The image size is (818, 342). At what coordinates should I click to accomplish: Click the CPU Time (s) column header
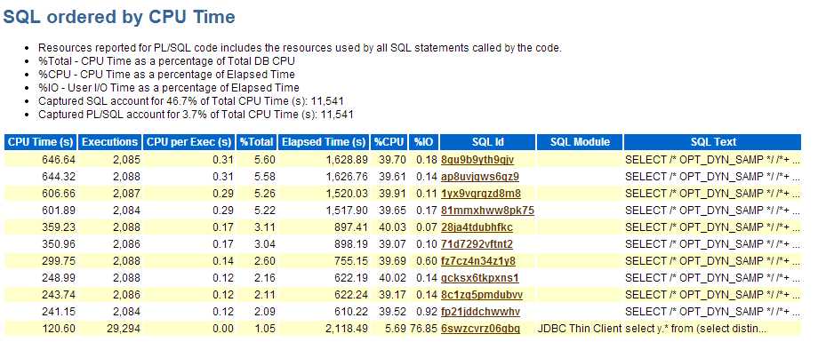pos(41,142)
